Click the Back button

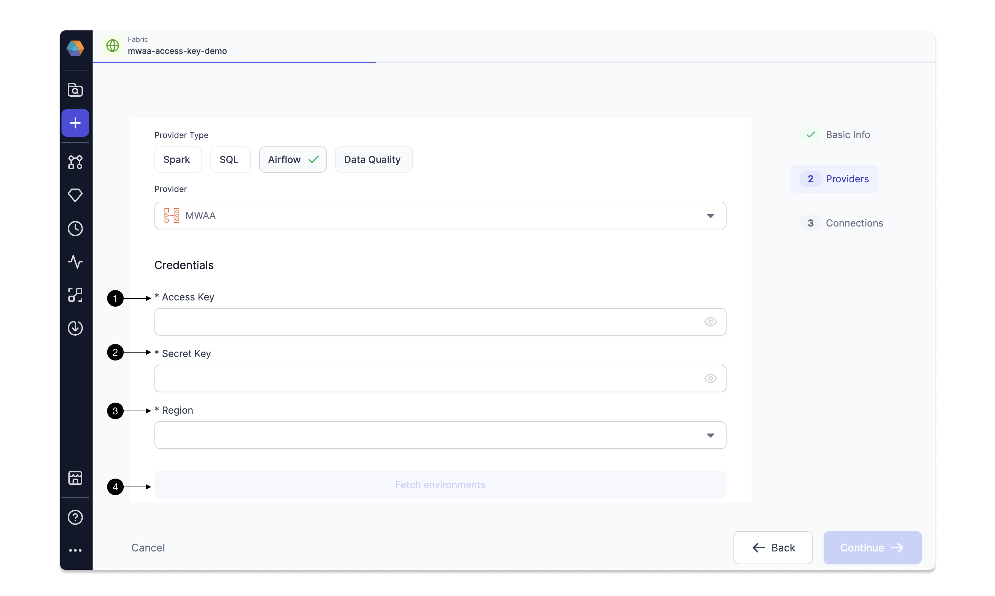[x=773, y=548]
